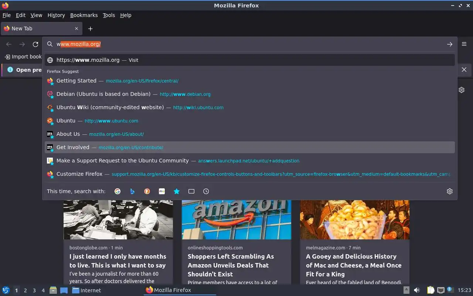
Task: Close the notification bar with X
Action: 464,70
